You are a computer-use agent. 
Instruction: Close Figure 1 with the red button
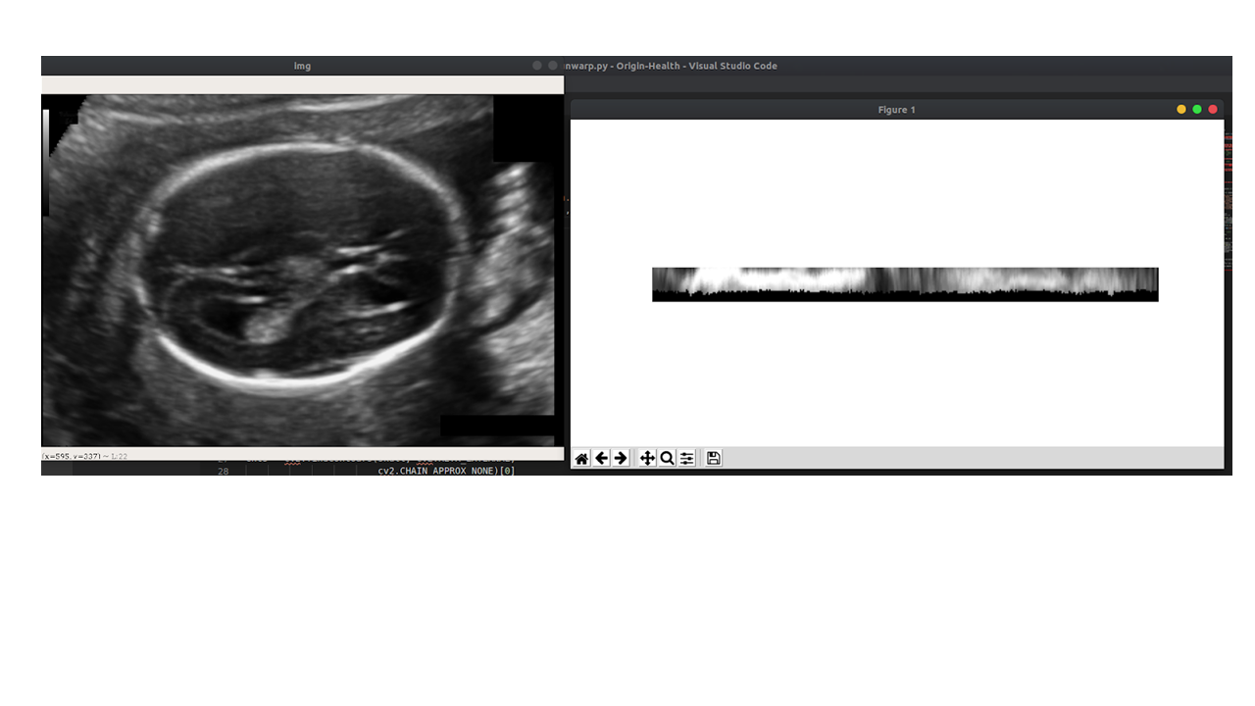[1213, 110]
